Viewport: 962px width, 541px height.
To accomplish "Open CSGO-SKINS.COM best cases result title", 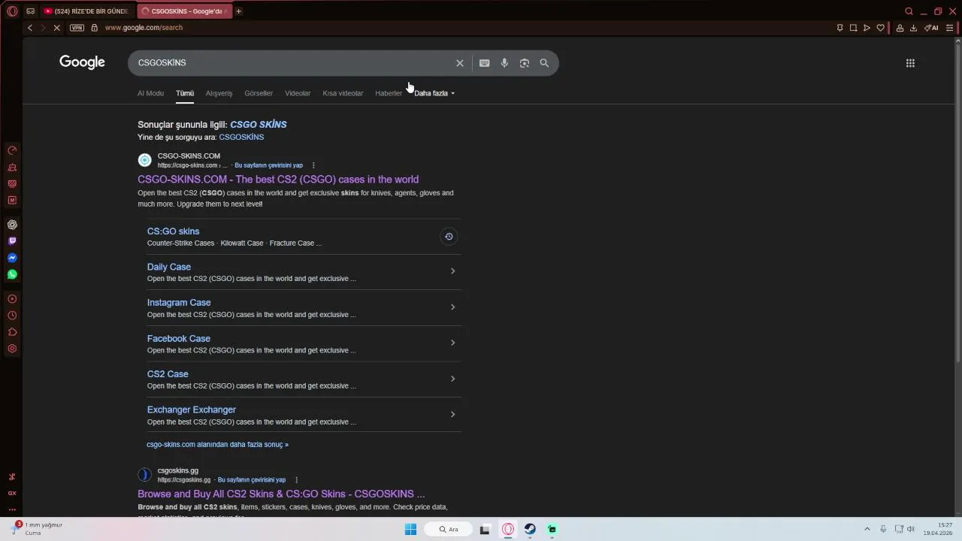I will [x=278, y=180].
